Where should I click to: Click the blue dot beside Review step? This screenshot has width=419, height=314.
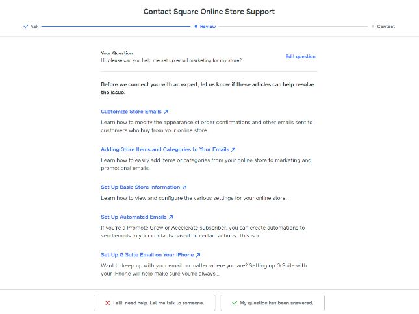tap(196, 27)
